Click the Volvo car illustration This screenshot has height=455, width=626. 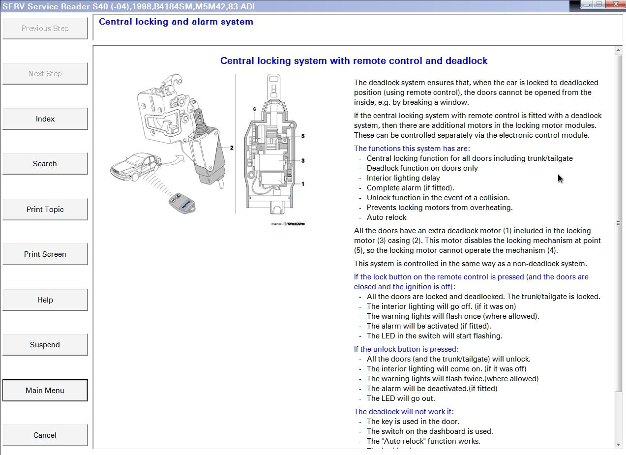point(136,167)
